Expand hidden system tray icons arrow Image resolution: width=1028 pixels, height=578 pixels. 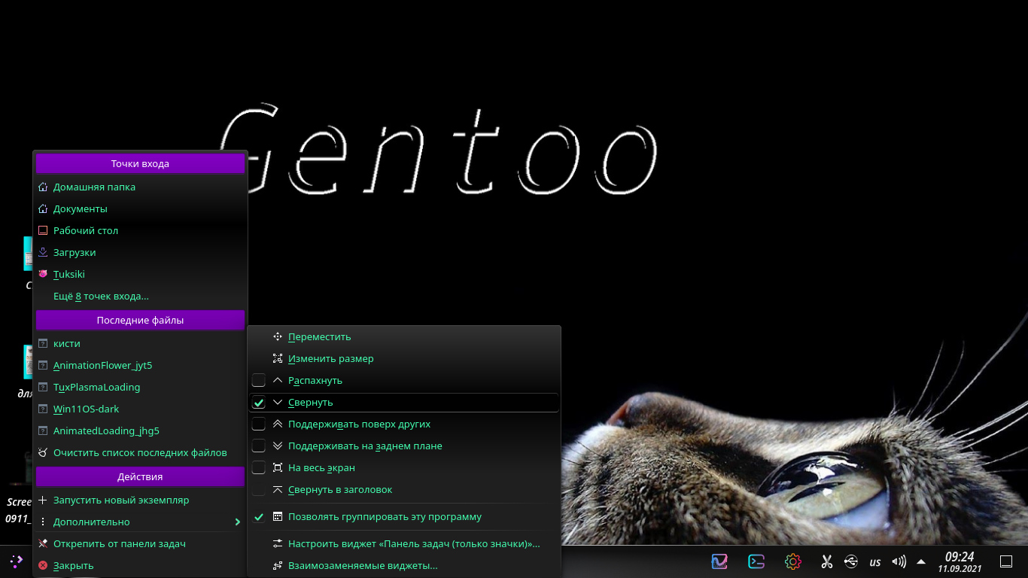(921, 561)
